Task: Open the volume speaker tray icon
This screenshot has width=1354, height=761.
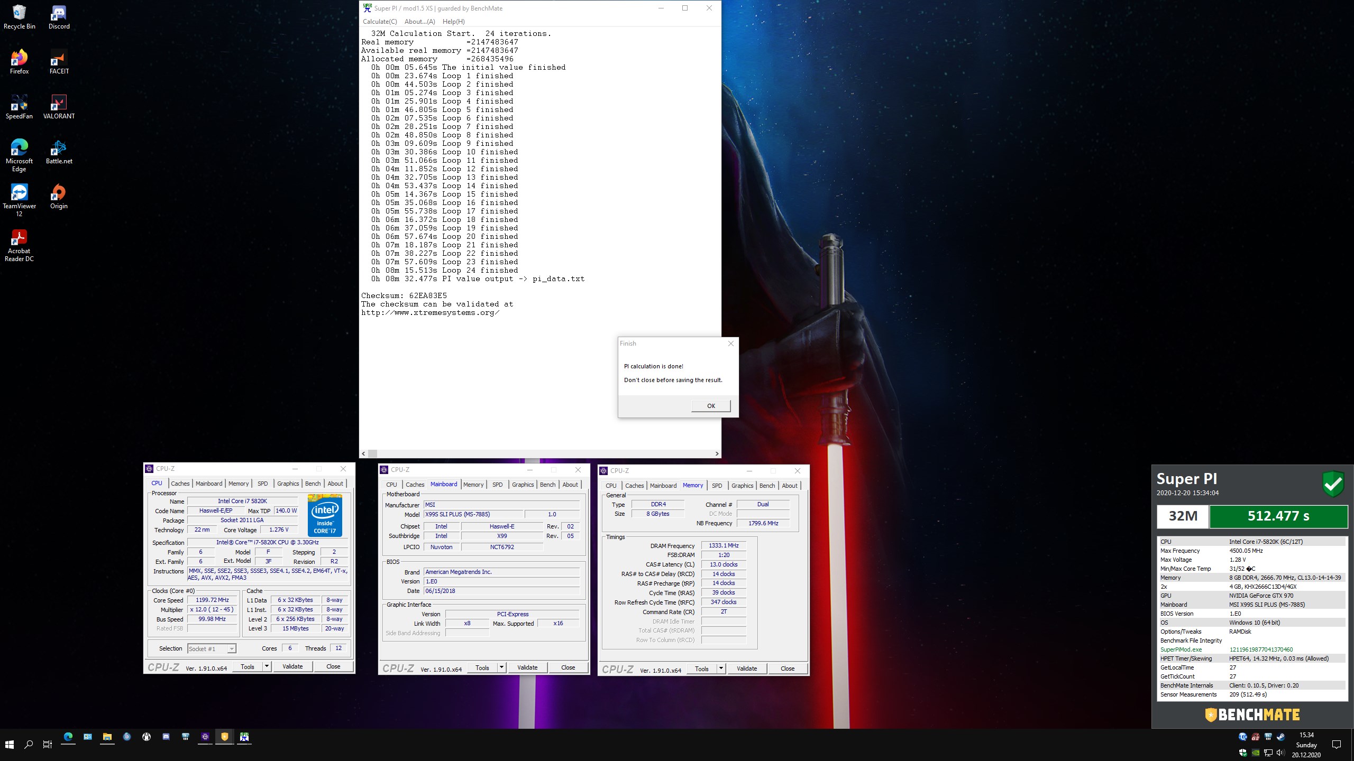Action: (x=1280, y=753)
